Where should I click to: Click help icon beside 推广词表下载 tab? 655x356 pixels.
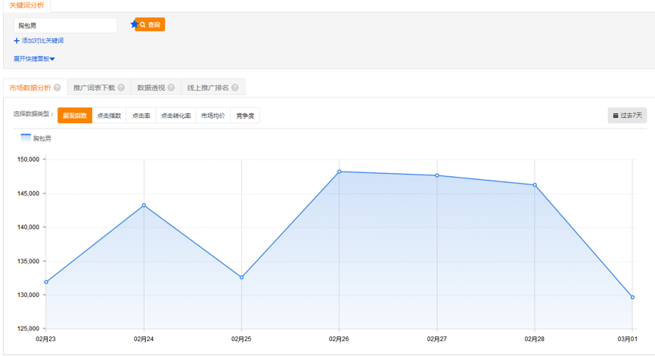point(122,88)
